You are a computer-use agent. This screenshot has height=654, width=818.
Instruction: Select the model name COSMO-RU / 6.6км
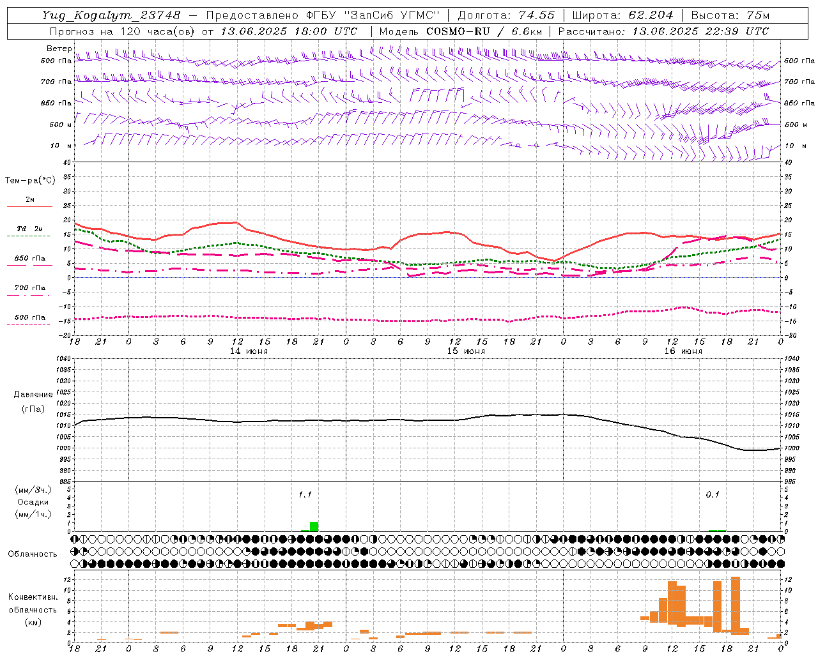[x=484, y=31]
